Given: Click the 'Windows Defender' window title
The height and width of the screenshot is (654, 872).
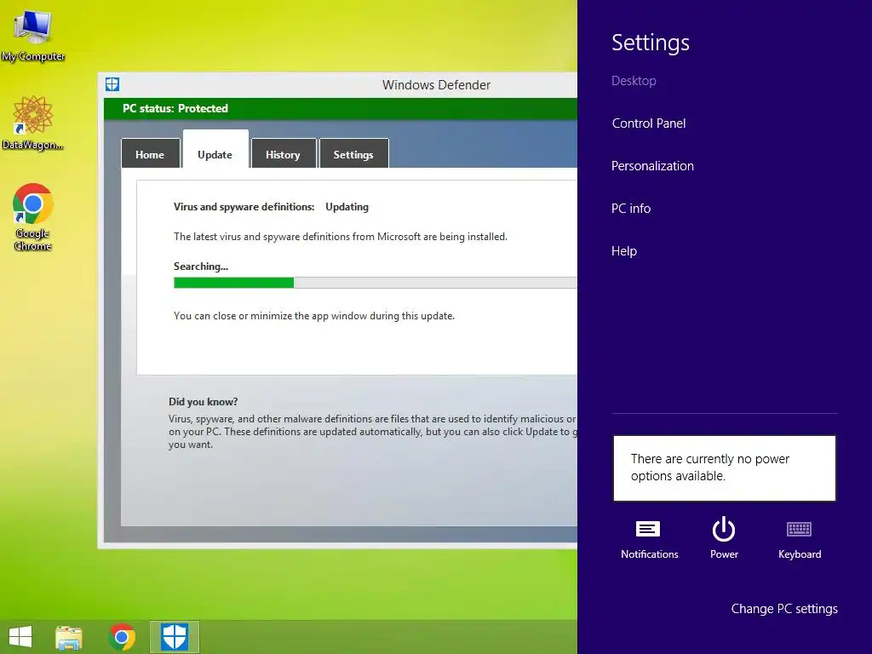Looking at the screenshot, I should coord(436,85).
